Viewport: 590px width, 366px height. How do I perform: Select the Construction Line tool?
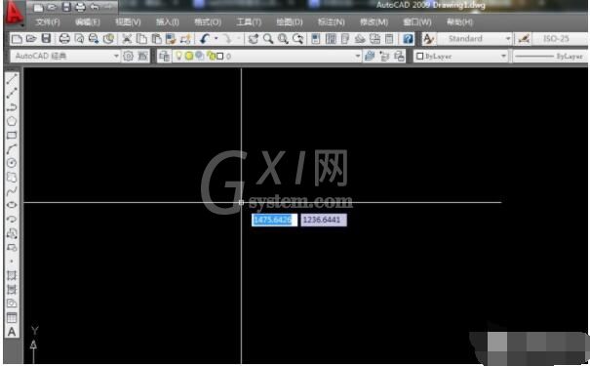point(12,93)
